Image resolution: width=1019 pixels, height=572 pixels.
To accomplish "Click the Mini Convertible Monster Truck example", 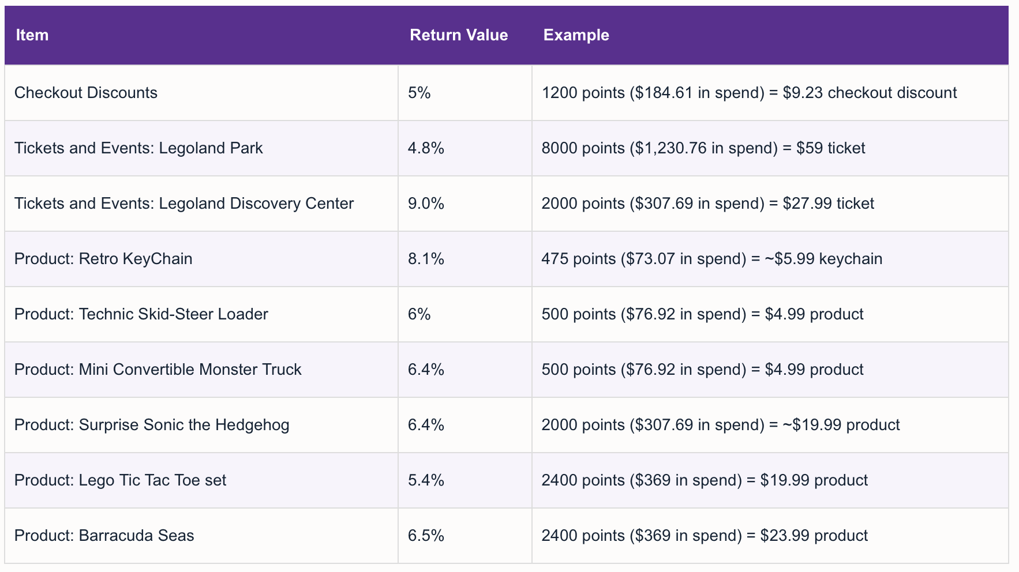I will click(702, 370).
